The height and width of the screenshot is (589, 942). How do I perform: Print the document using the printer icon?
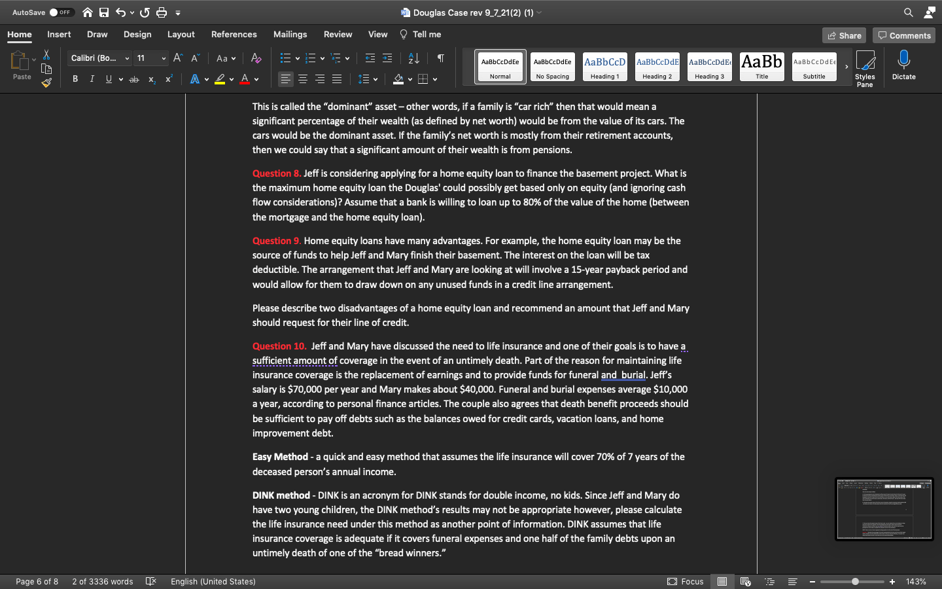click(162, 12)
